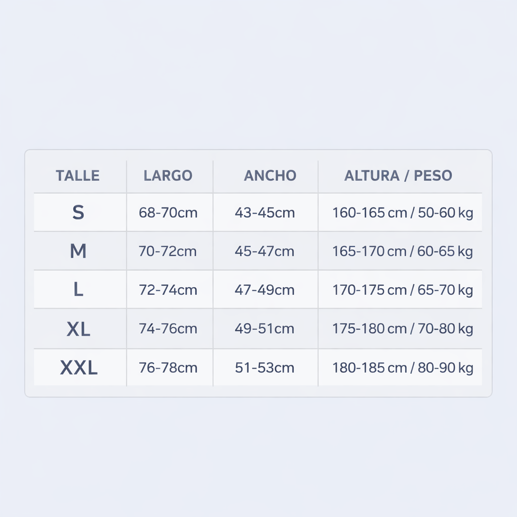Click the 175-180 cm / 70-80 kg cell
The height and width of the screenshot is (517, 517).
402,329
